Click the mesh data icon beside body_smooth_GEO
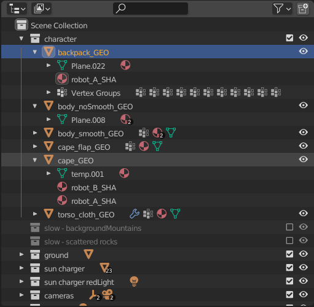Viewport: 314px width, 307px height. pos(171,133)
